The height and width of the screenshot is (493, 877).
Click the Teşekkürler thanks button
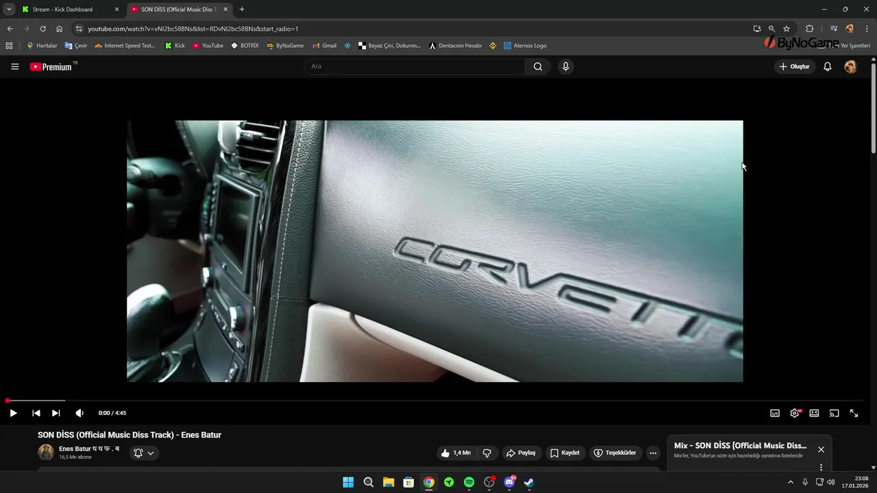point(615,453)
